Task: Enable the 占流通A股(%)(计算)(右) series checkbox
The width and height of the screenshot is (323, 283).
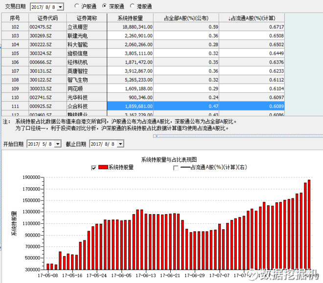Action: coord(176,168)
